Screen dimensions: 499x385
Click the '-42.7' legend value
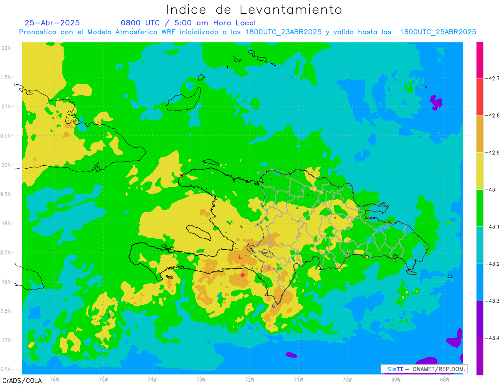[x=493, y=78]
